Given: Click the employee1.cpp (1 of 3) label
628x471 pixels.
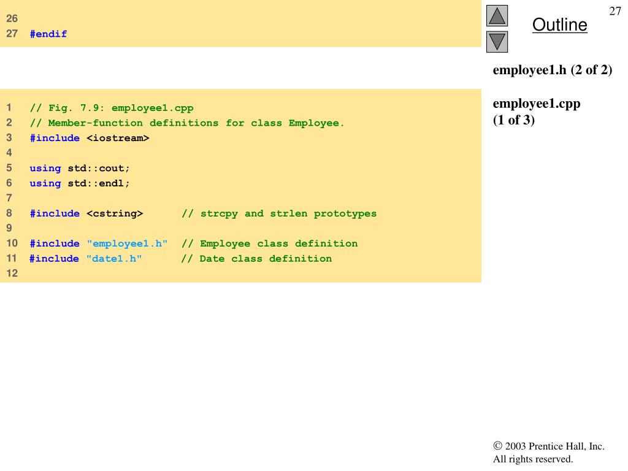Looking at the screenshot, I should pyautogui.click(x=536, y=112).
